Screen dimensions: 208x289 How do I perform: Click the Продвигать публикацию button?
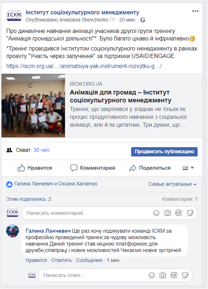pyautogui.click(x=164, y=152)
